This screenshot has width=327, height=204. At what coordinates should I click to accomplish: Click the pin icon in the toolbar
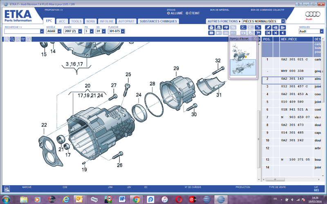(x=268, y=27)
